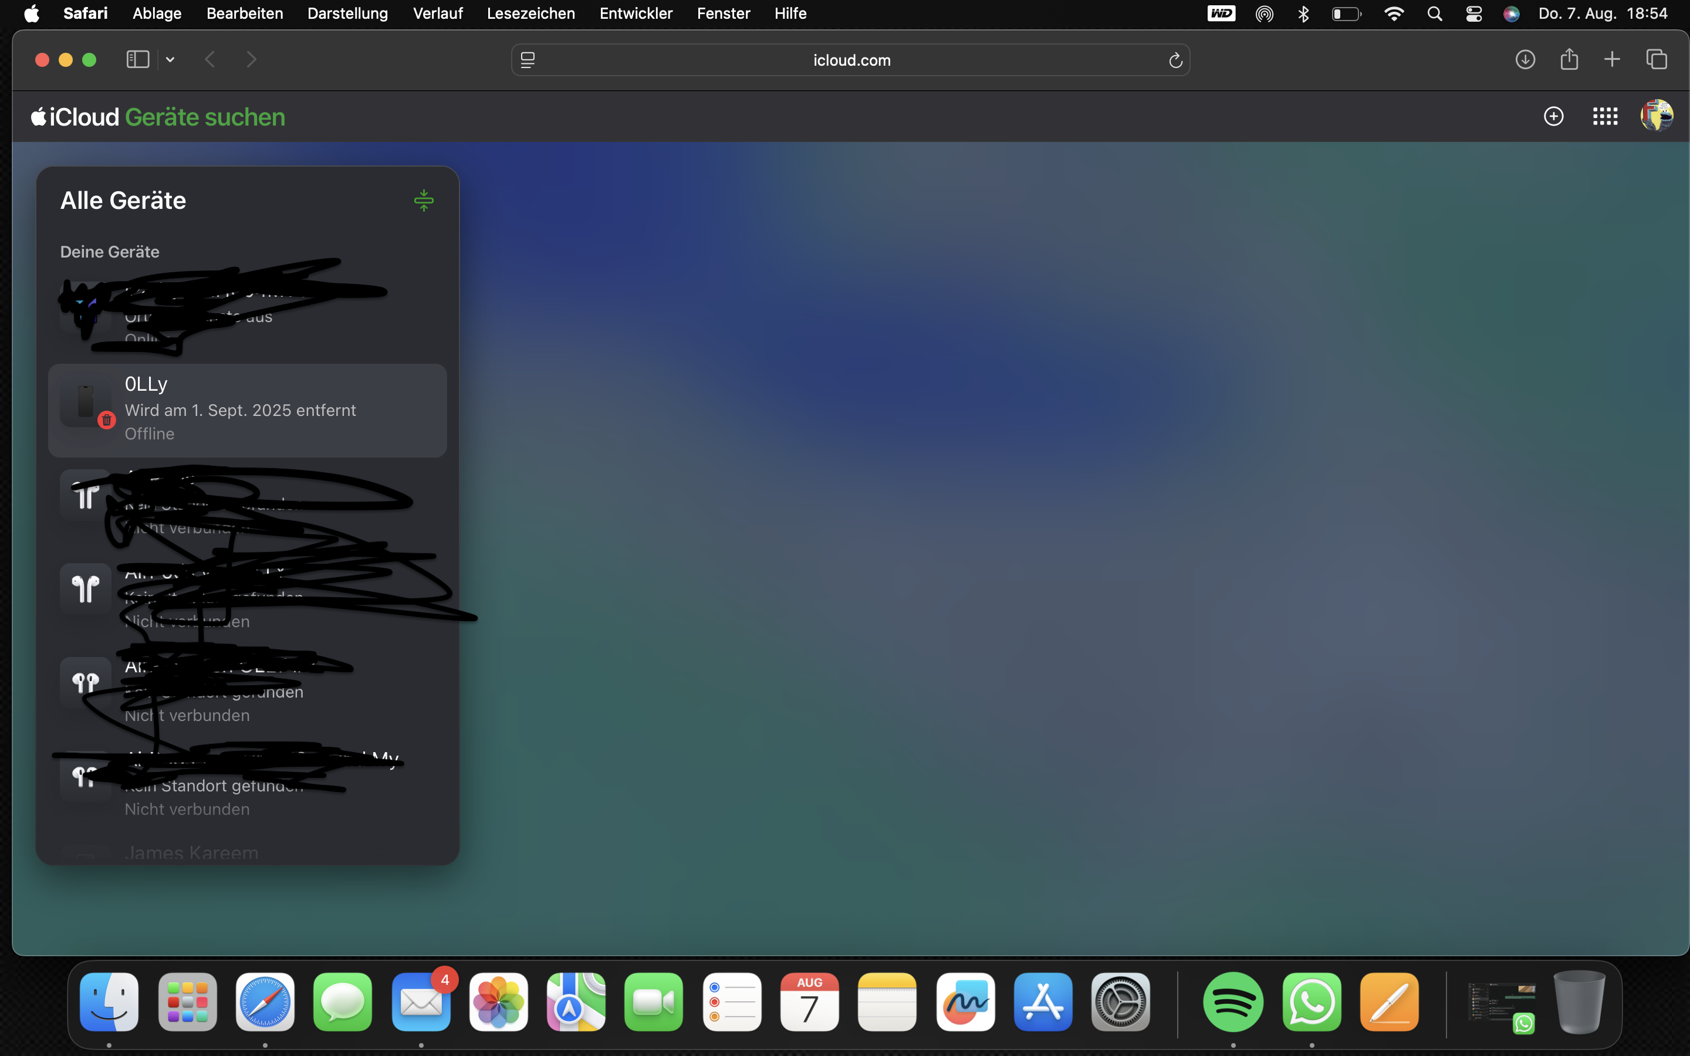1690x1056 pixels.
Task: Collapse the Alle Geräte panel
Action: pos(423,201)
